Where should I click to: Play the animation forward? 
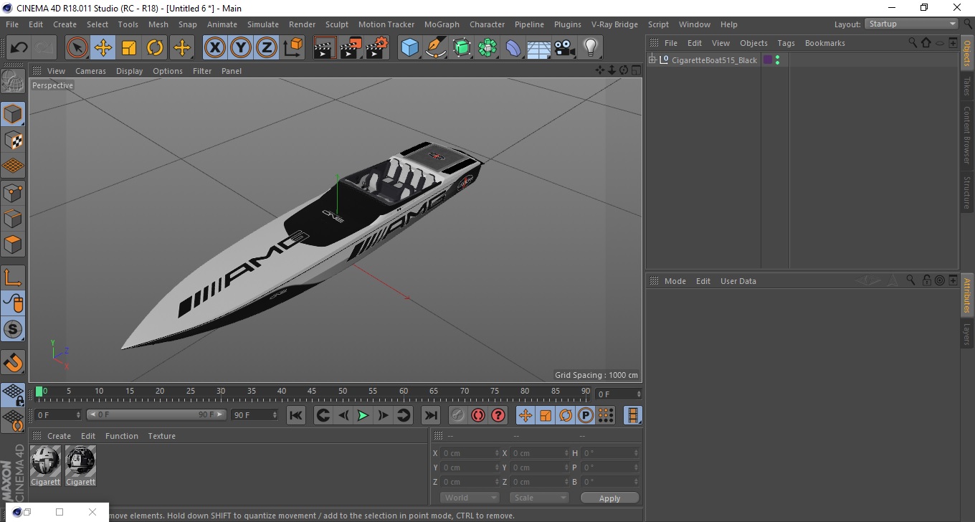pos(363,415)
